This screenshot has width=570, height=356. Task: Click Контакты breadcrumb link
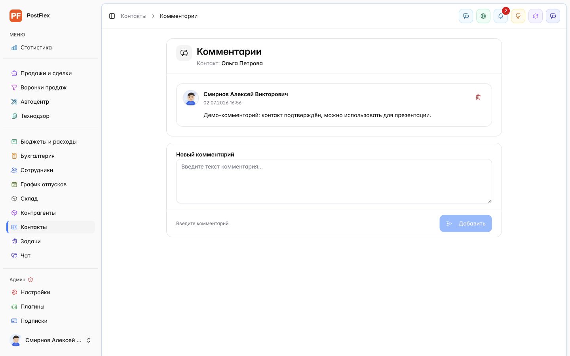133,16
